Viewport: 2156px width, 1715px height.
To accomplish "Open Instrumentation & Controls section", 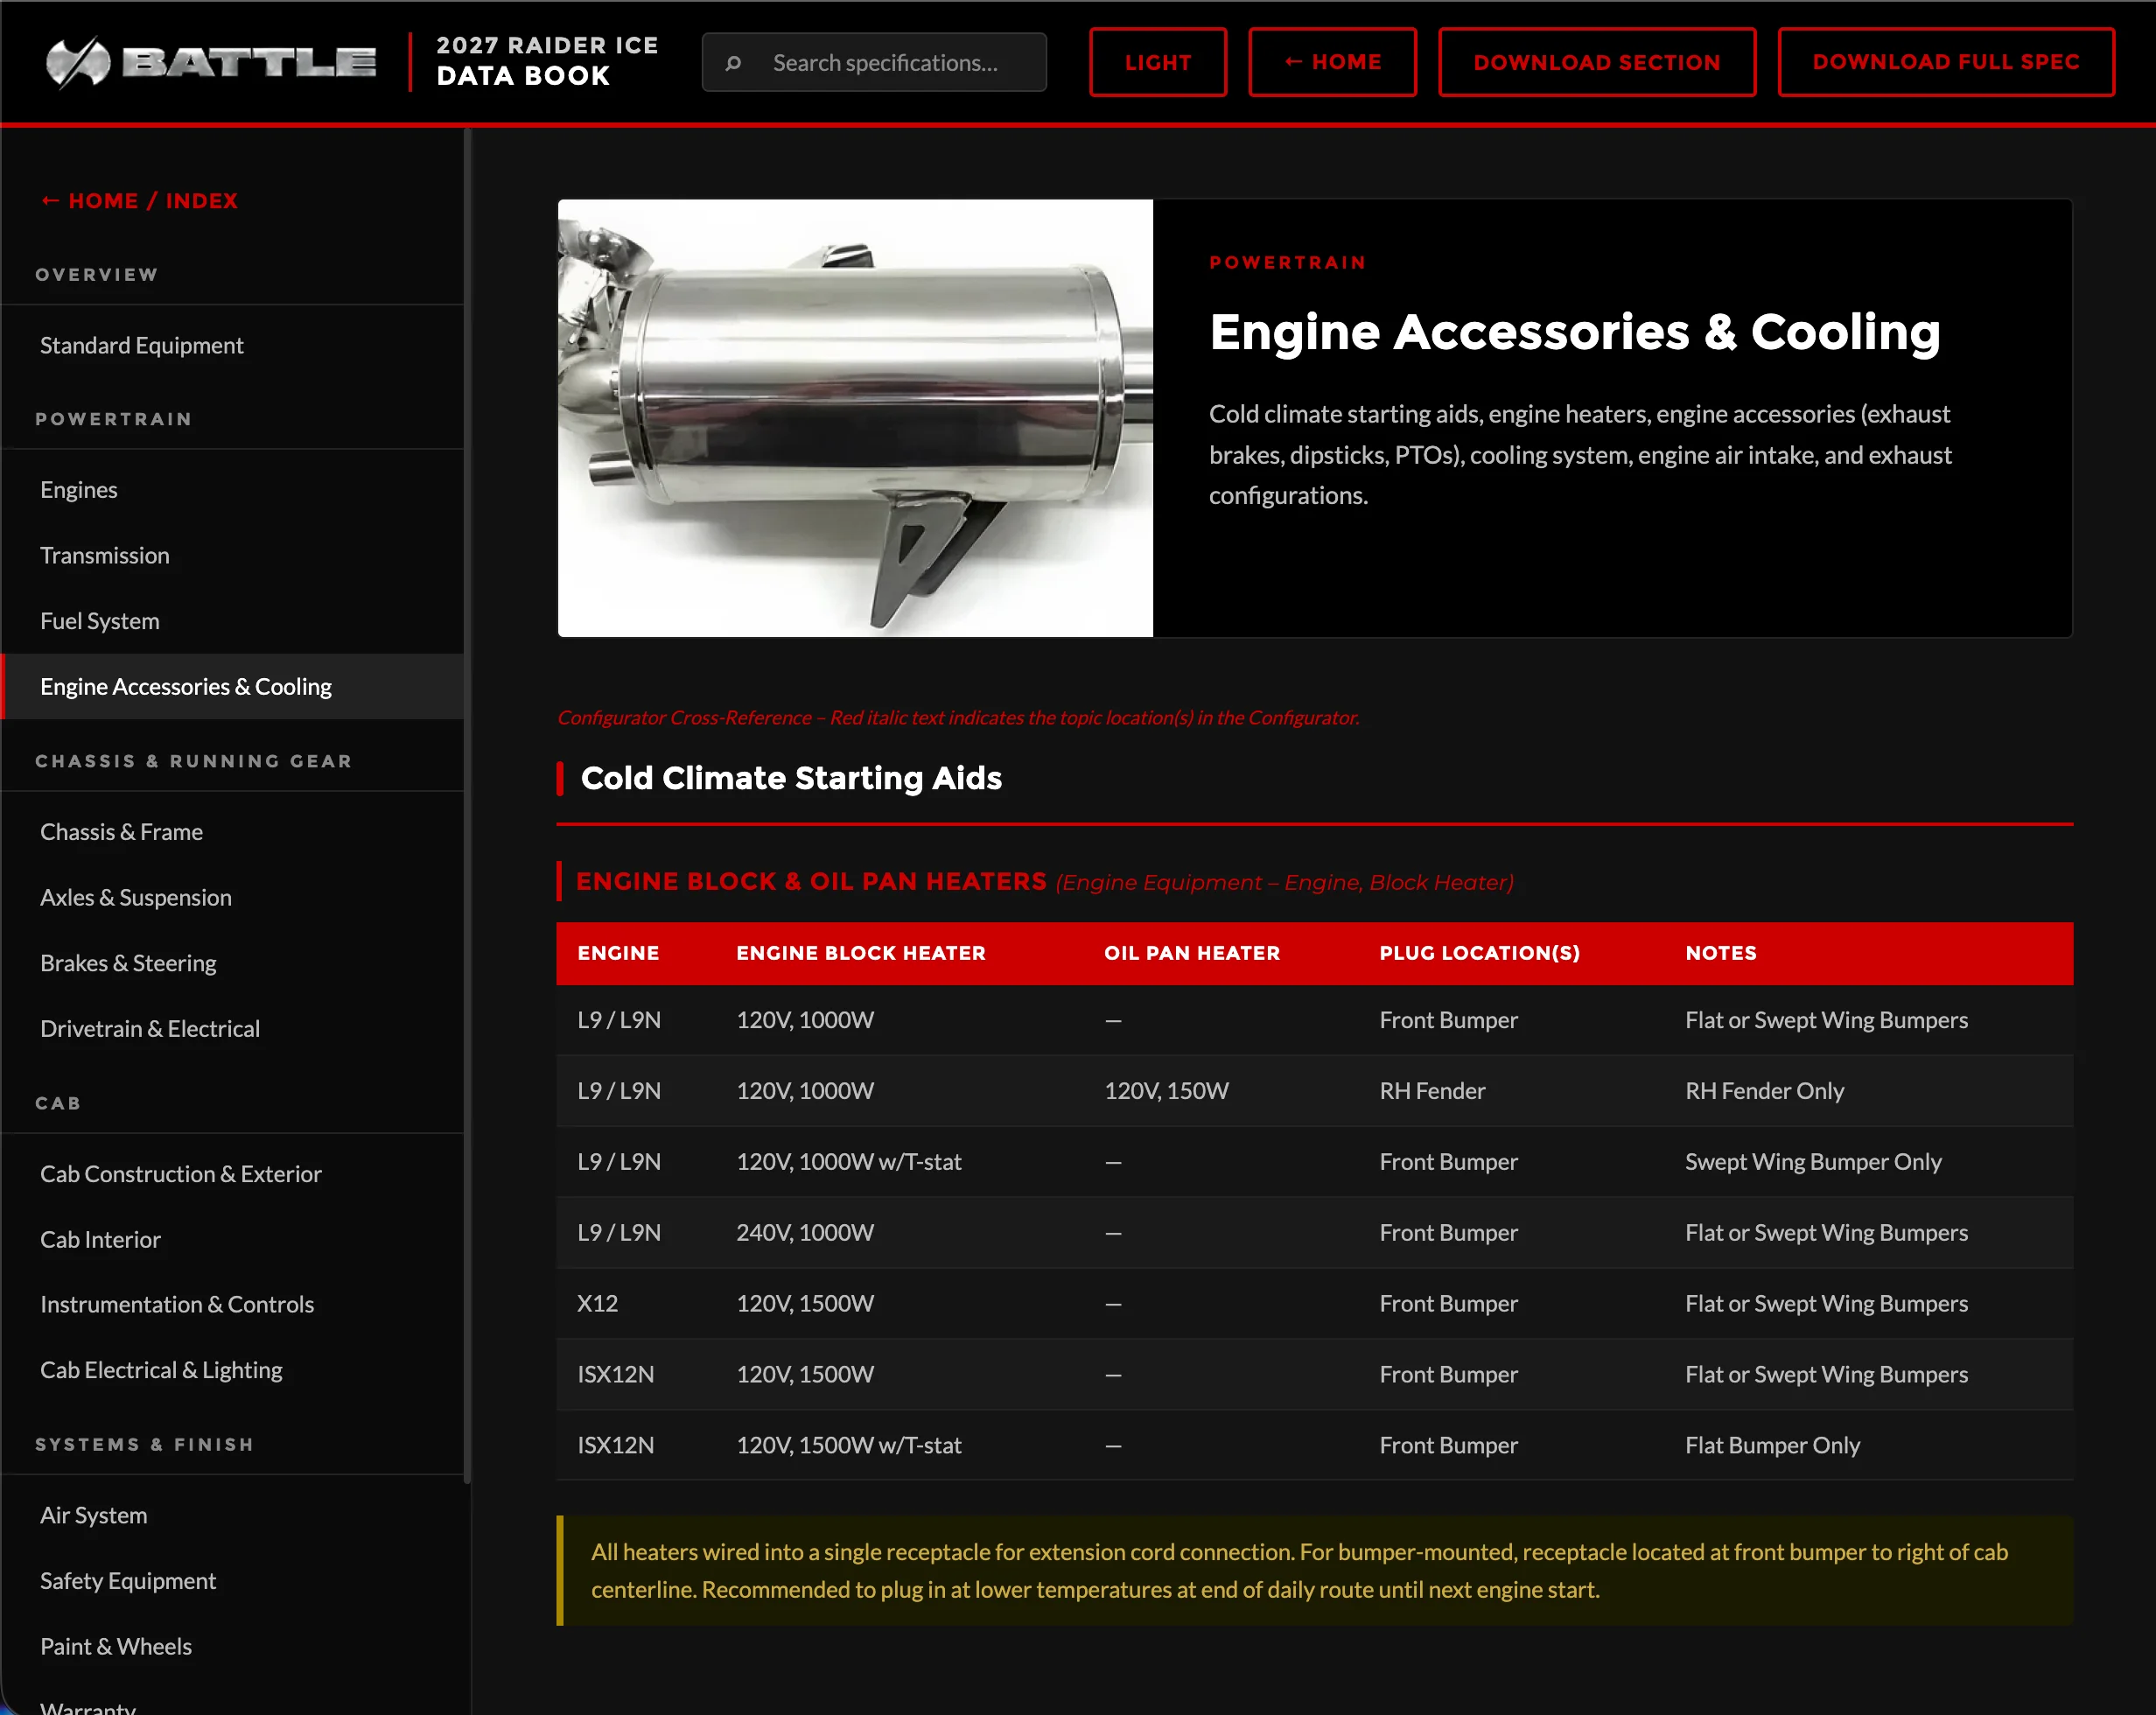I will (232, 1304).
